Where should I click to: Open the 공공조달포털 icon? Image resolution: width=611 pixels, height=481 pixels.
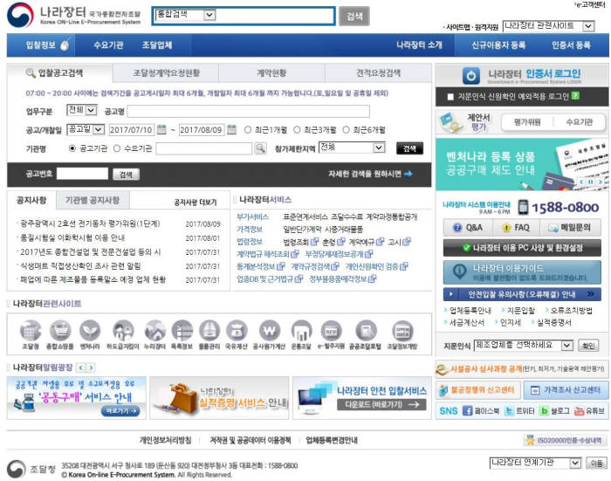366,331
